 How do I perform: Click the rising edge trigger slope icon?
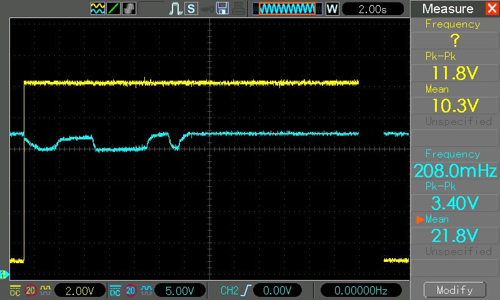(x=246, y=291)
